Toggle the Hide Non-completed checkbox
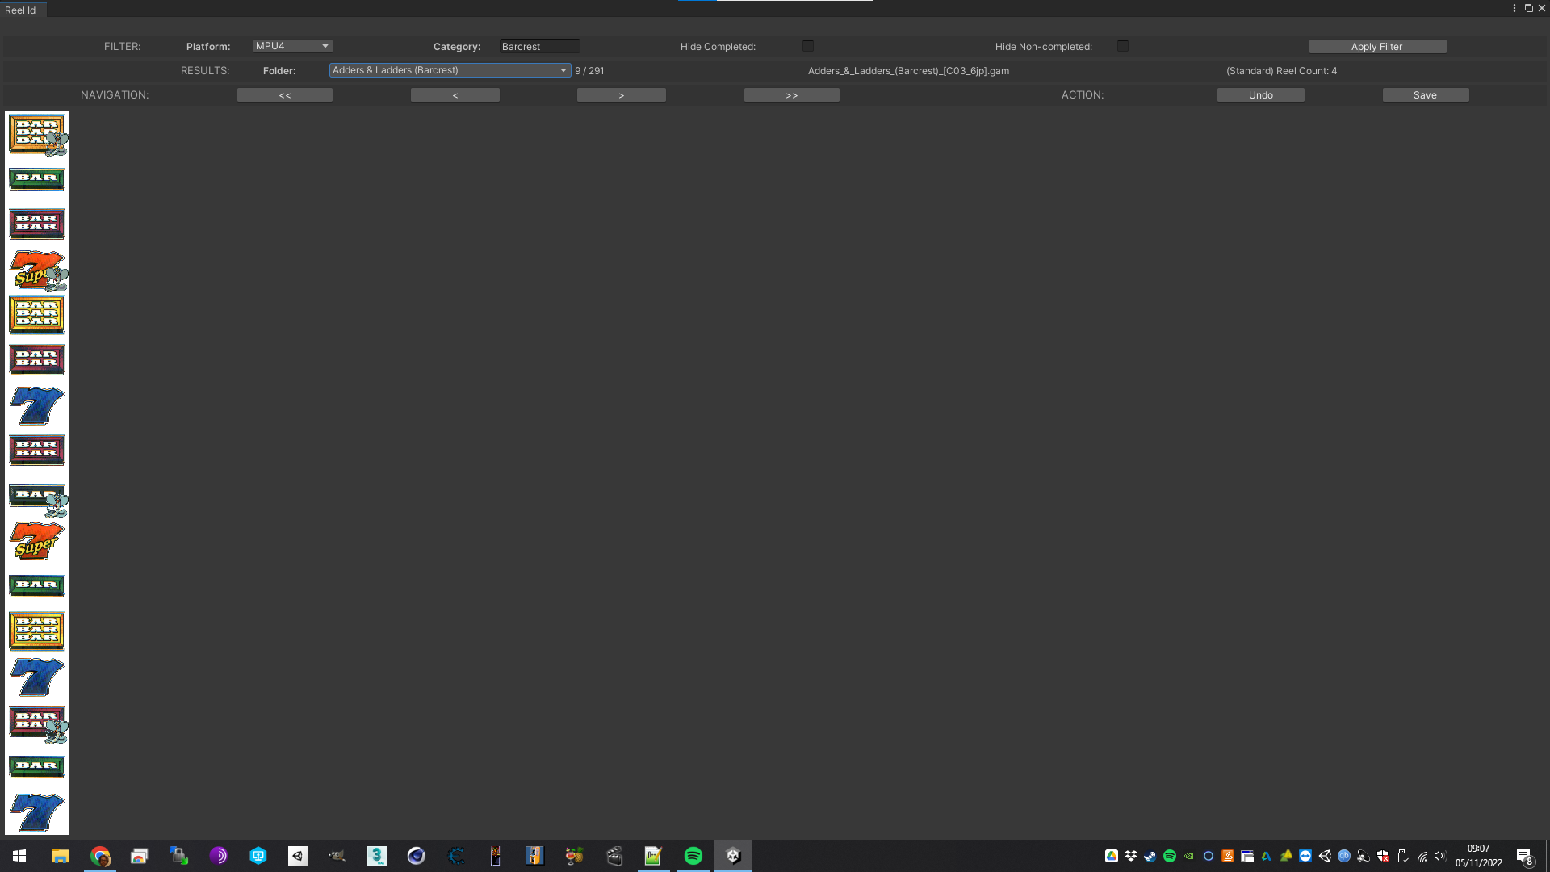 [1122, 46]
